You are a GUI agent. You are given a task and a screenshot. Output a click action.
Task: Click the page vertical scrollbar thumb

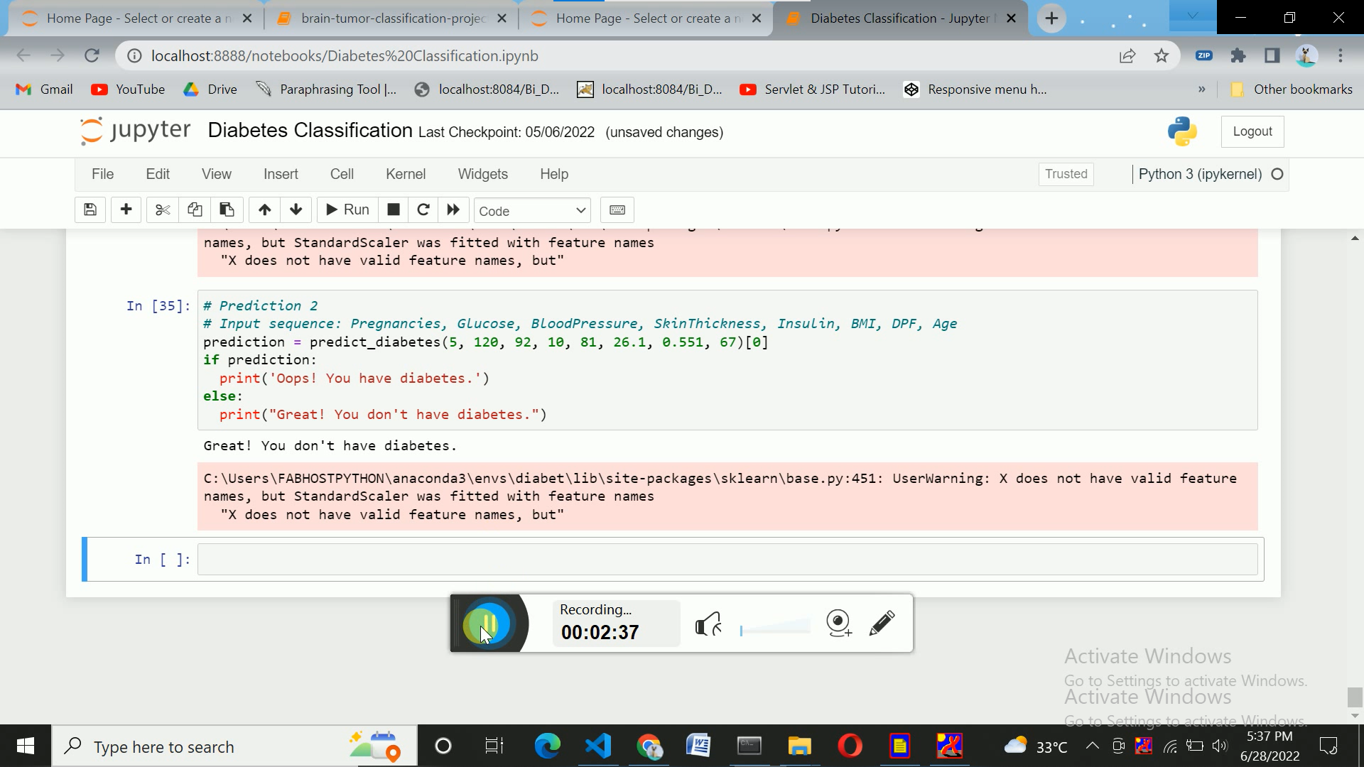(x=1355, y=697)
